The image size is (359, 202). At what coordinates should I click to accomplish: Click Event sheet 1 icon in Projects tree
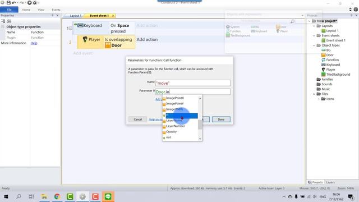click(323, 40)
